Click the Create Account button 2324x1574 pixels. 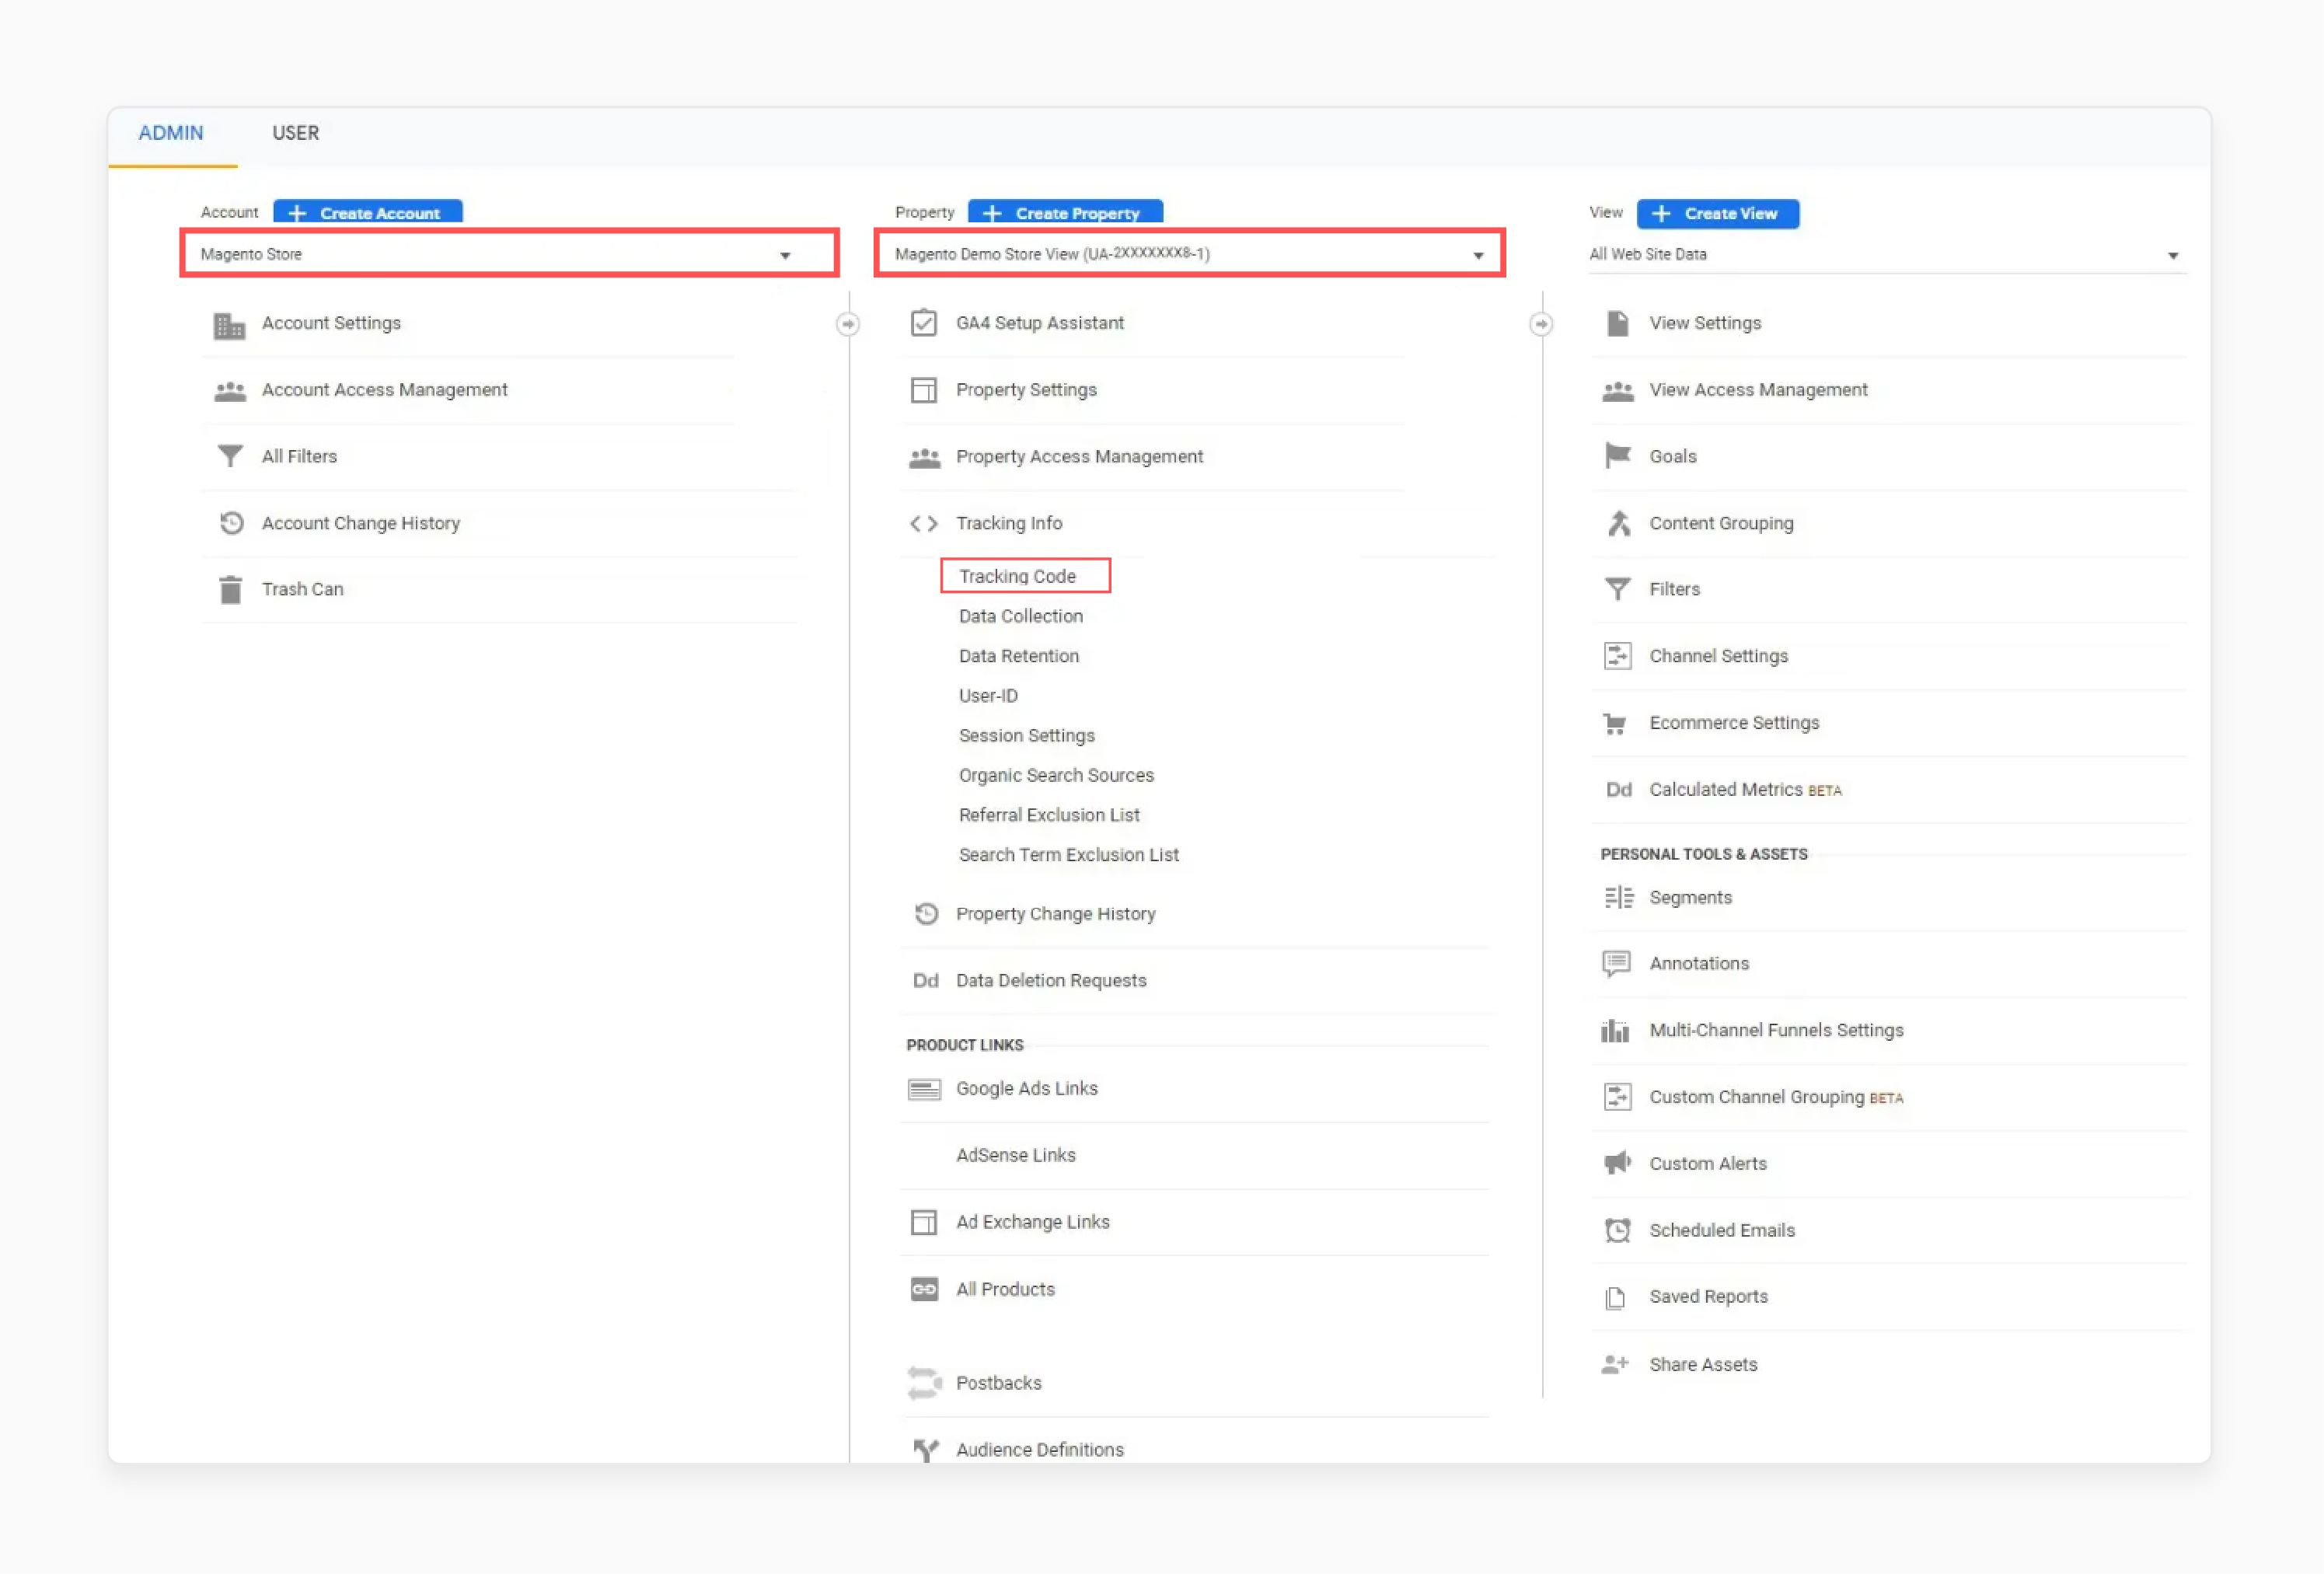(367, 212)
